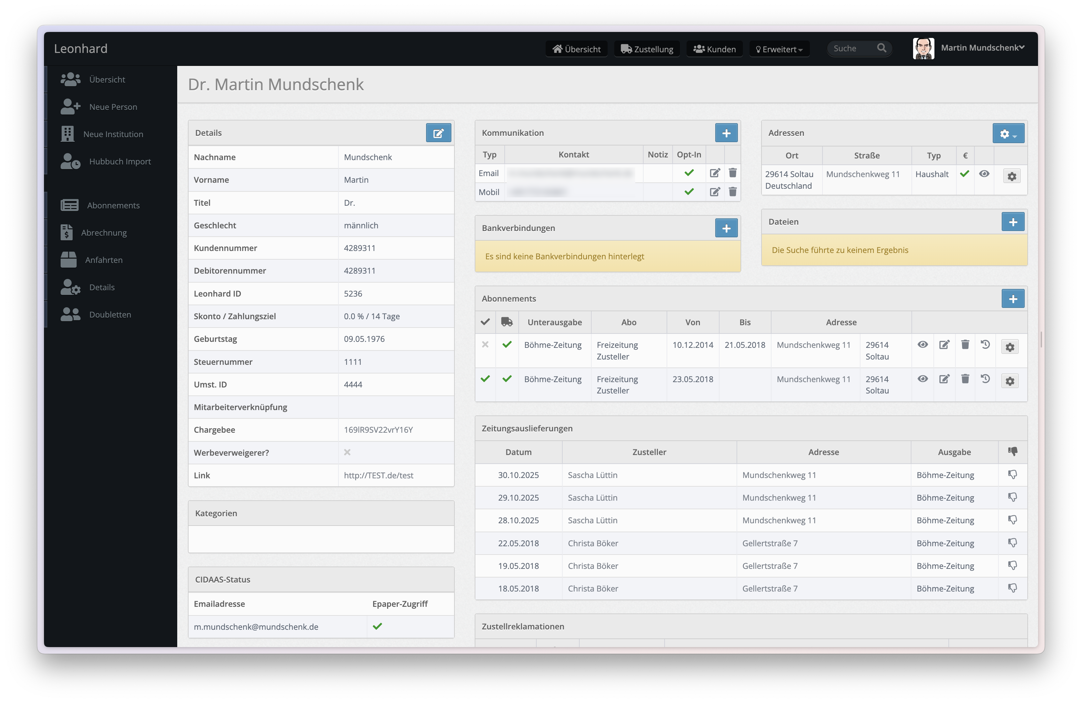Upload new file via Dateien plus button
This screenshot has width=1082, height=703.
(x=1012, y=222)
